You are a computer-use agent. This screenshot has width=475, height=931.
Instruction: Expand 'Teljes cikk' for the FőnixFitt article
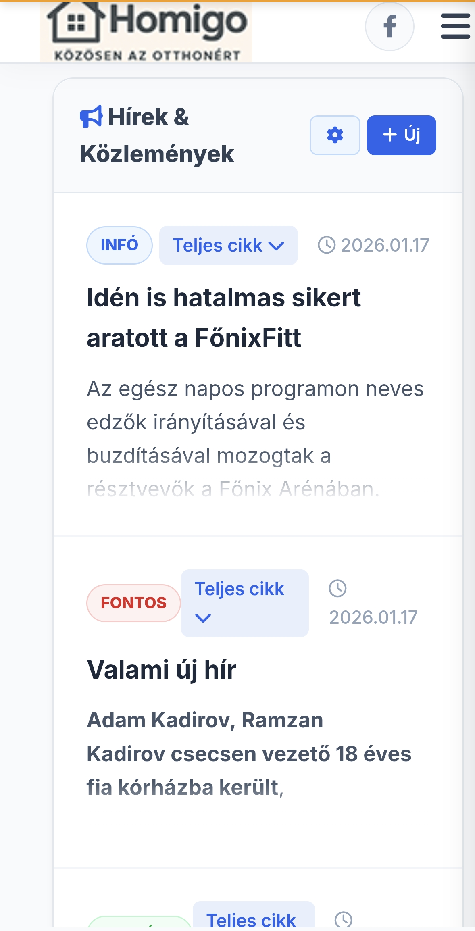click(x=228, y=245)
